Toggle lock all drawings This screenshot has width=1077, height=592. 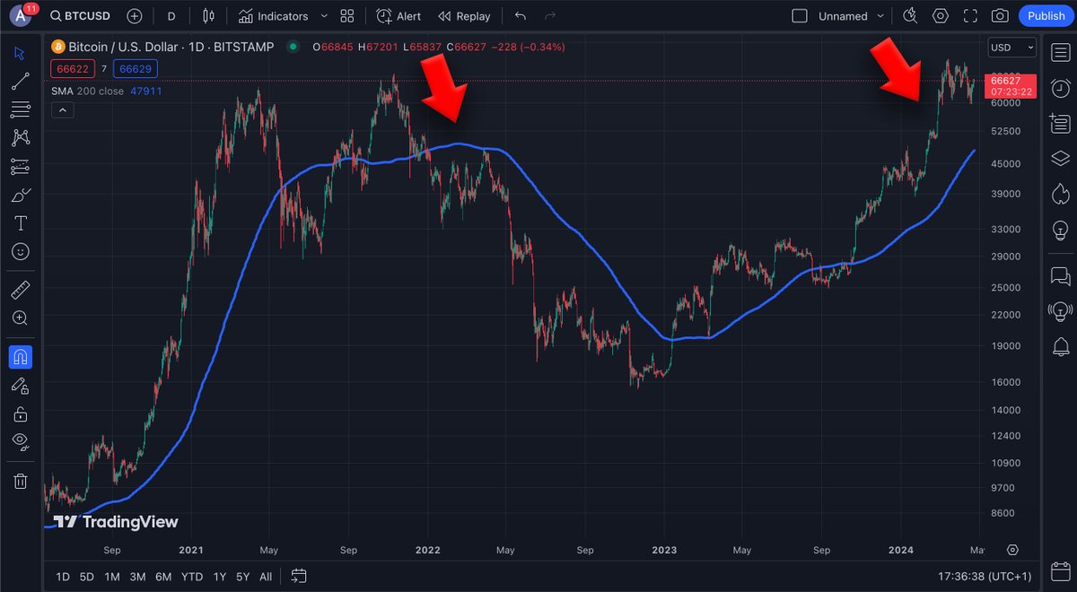20,414
